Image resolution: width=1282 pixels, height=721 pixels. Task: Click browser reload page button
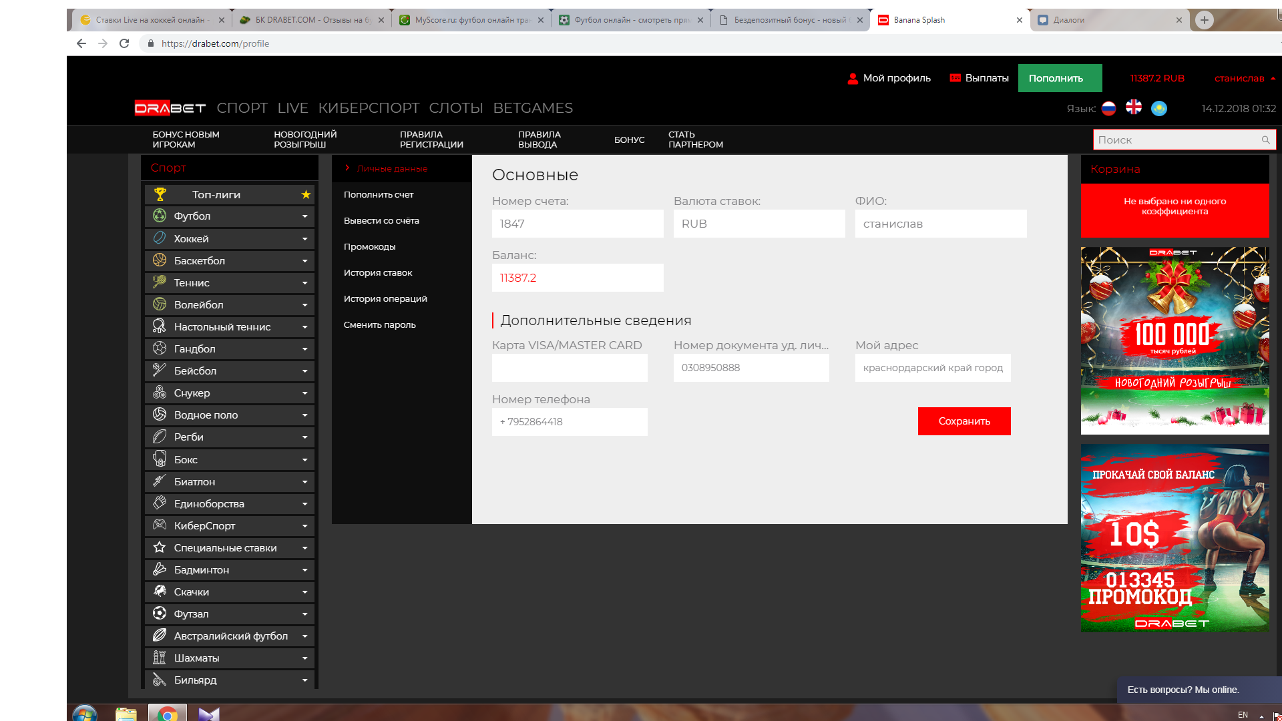(x=124, y=43)
